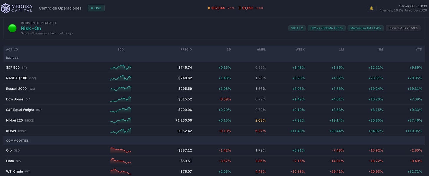Viewport: 429px width, 176px height.
Task: Click the VIX 17.2 chip
Action: (x=297, y=28)
